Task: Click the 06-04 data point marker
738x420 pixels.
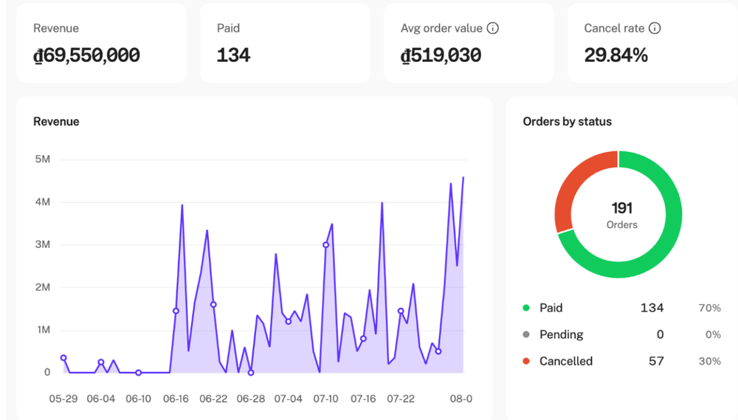Action: point(100,362)
